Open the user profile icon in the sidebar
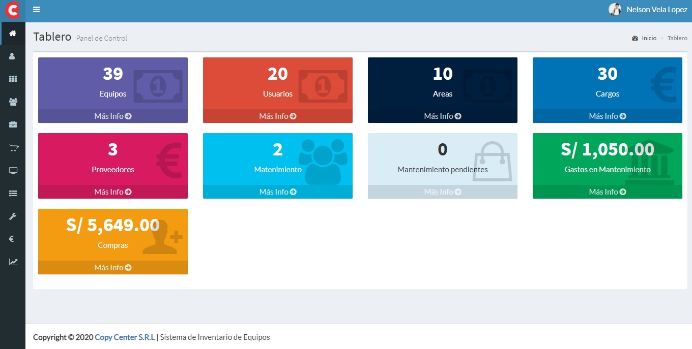Screen dimensions: 692x349 click(12, 56)
